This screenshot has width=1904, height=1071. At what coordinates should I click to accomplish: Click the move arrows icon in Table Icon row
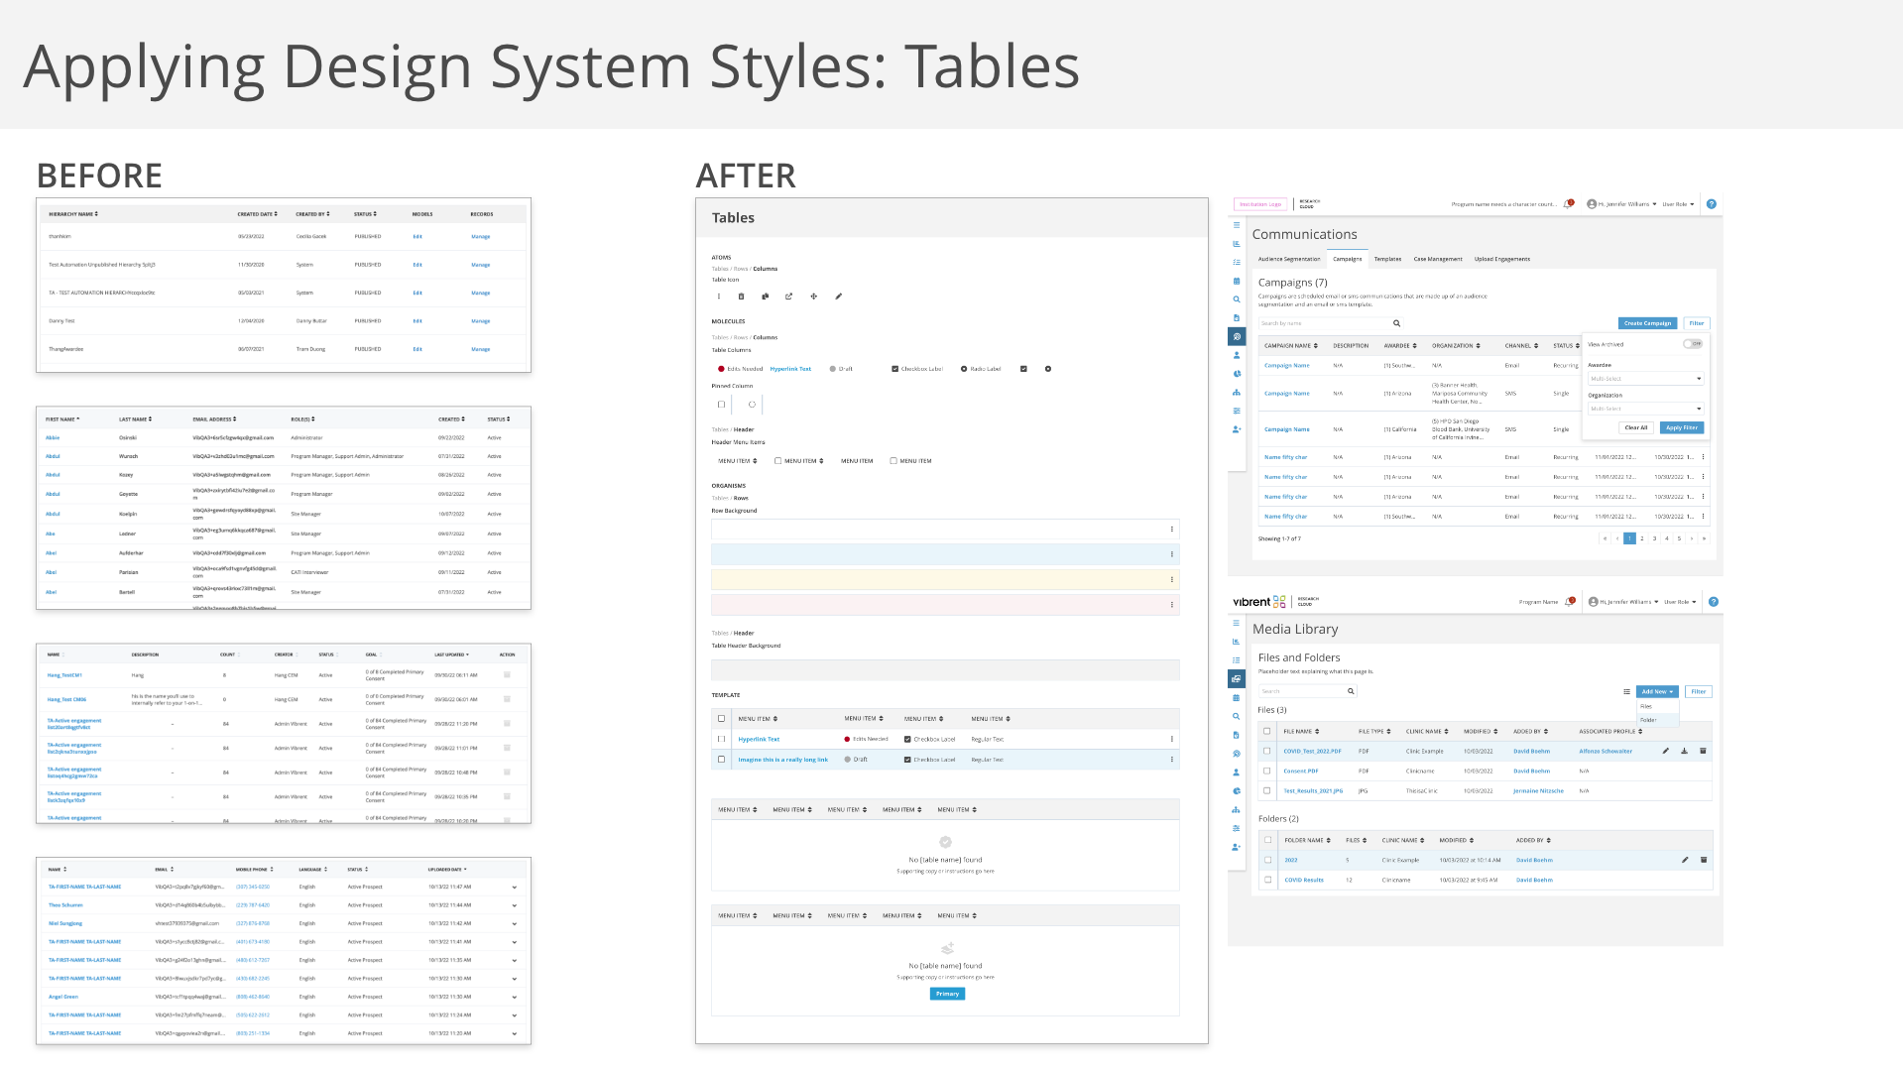pos(813,297)
